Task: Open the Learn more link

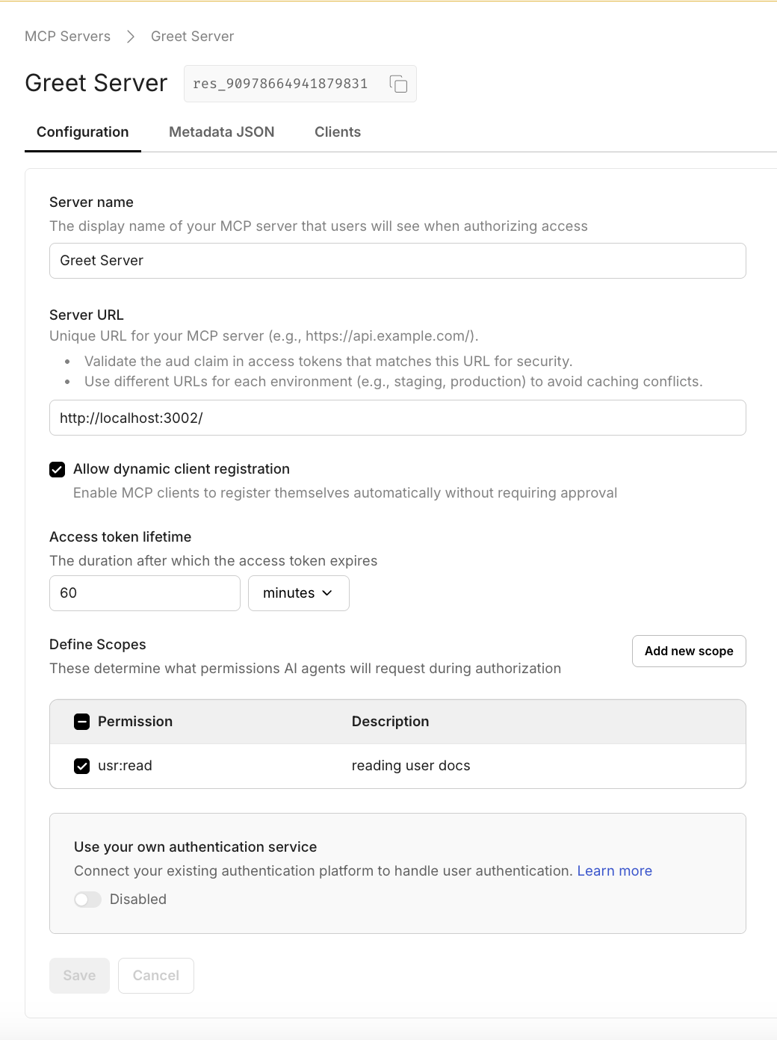Action: (x=615, y=871)
